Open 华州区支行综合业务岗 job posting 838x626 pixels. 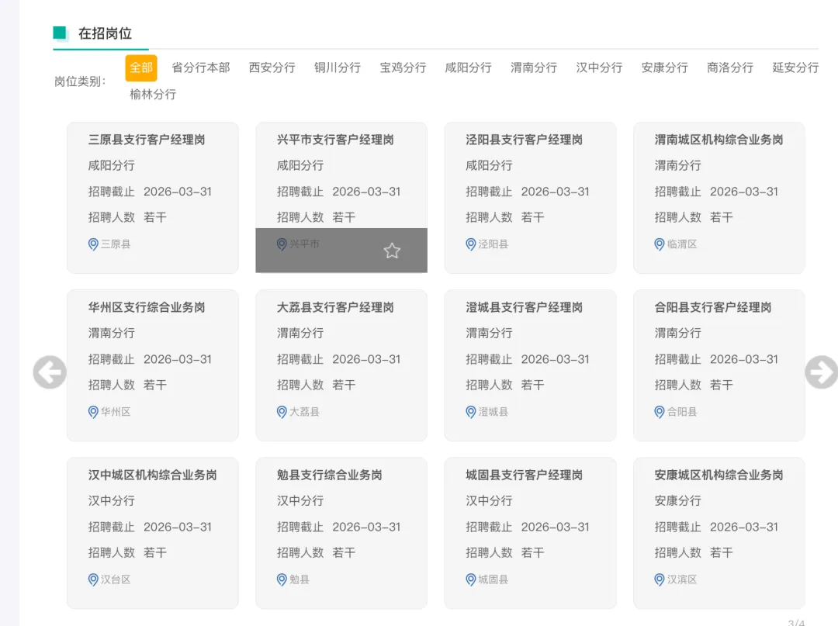[147, 308]
